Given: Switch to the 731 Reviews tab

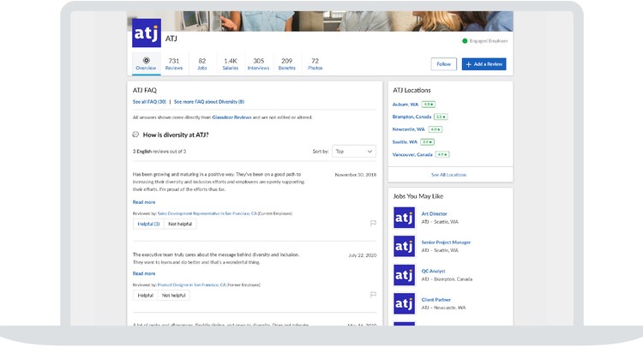Looking at the screenshot, I should (174, 63).
